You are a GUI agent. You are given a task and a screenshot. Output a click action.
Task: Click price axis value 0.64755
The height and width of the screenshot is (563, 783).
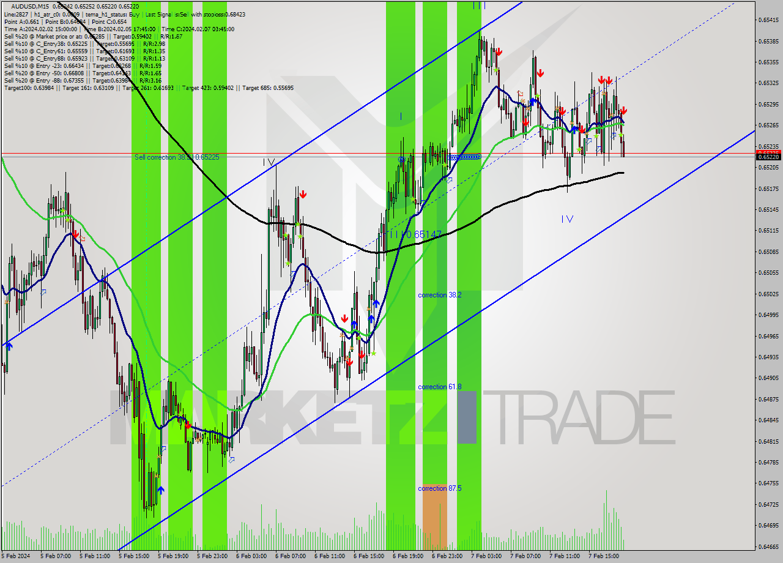(768, 483)
